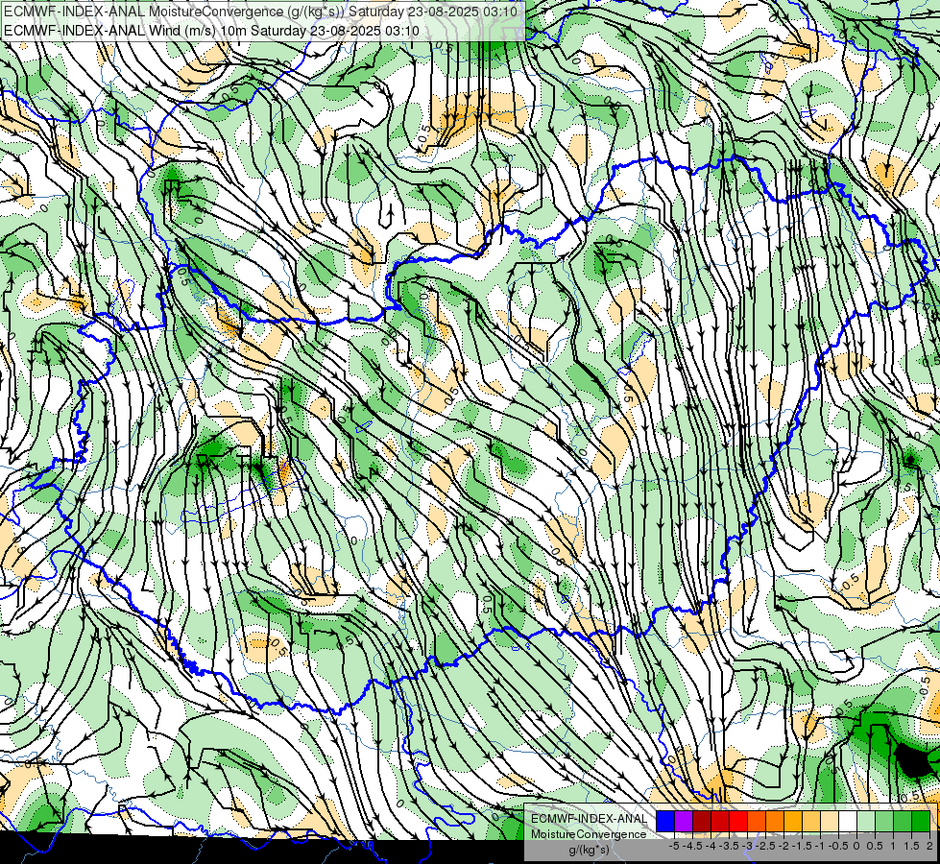Screen dimensions: 940x864
Task: Click the purple legend swatch
Action: (684, 822)
